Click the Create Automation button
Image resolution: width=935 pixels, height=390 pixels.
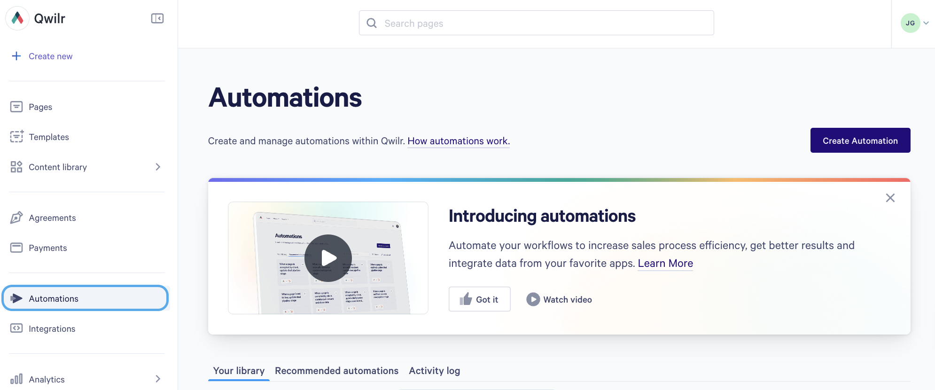pyautogui.click(x=860, y=140)
